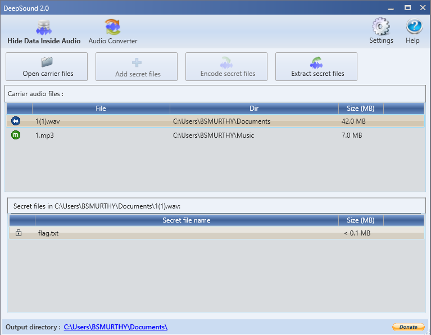Click the File column header
The height and width of the screenshot is (335, 431).
click(x=101, y=108)
